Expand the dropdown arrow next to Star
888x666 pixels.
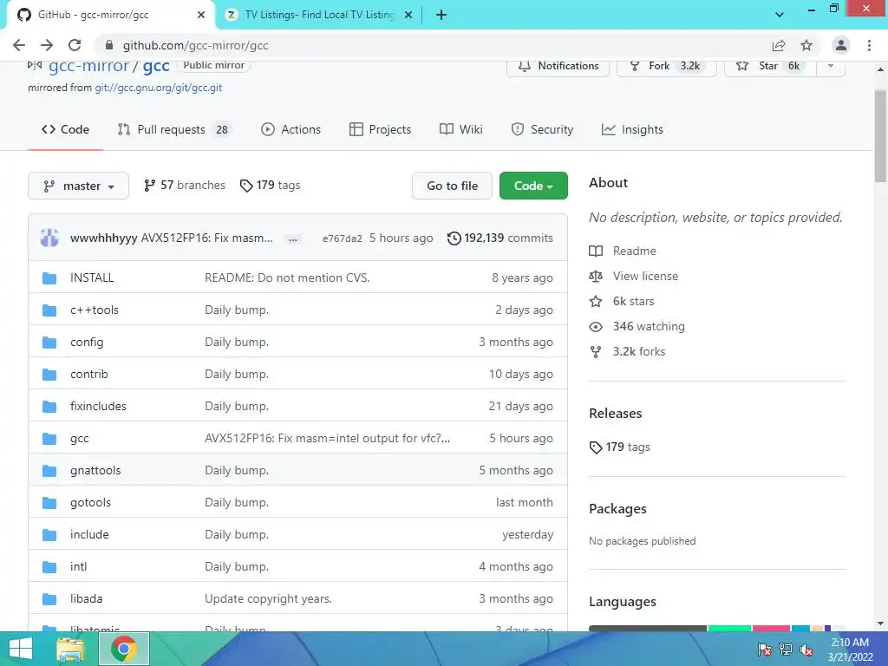pyautogui.click(x=831, y=66)
